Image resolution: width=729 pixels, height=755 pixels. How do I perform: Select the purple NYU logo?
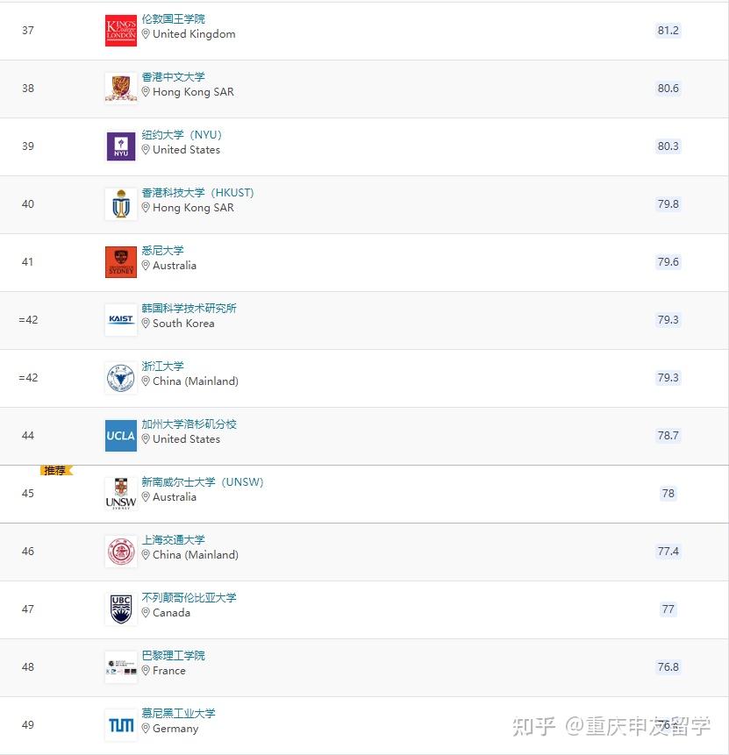[x=120, y=146]
